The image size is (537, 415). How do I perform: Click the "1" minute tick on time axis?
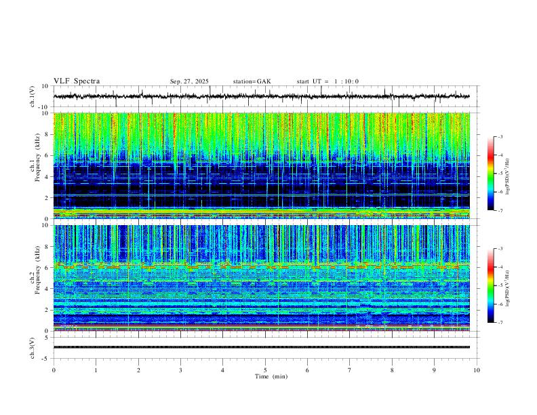(96, 370)
